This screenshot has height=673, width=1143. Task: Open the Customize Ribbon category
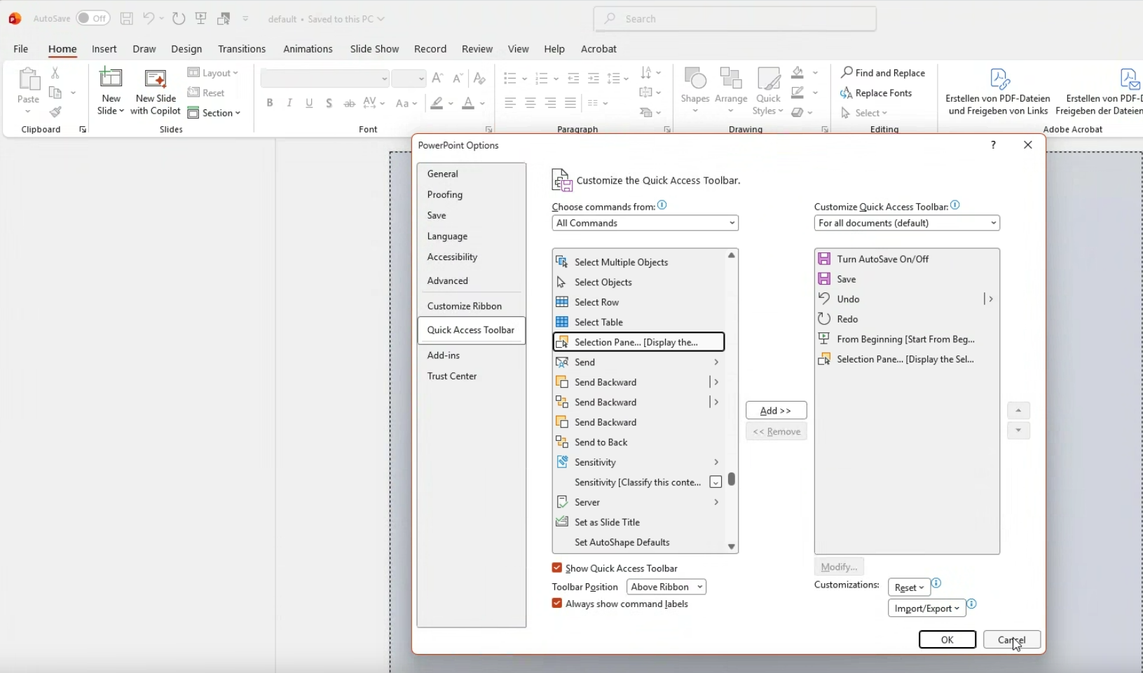pyautogui.click(x=465, y=306)
